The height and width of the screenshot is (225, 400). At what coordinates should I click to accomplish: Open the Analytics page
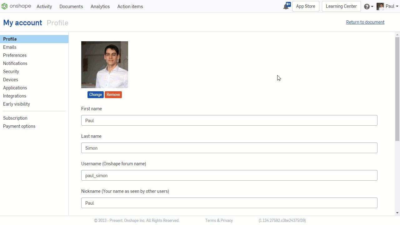pos(100,7)
